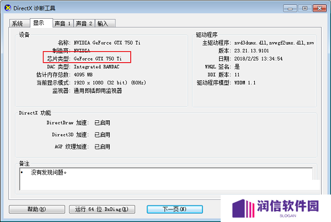The height and width of the screenshot is (222, 331).
Task: Close the DirectX diagnostic window
Action: point(319,8)
